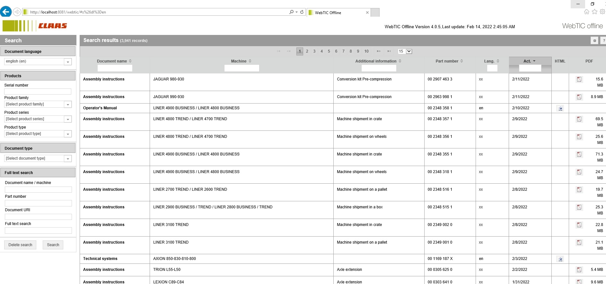Open PDF for LINER 2900 BUSINESS box shipment
The image size is (606, 284).
[579, 207]
